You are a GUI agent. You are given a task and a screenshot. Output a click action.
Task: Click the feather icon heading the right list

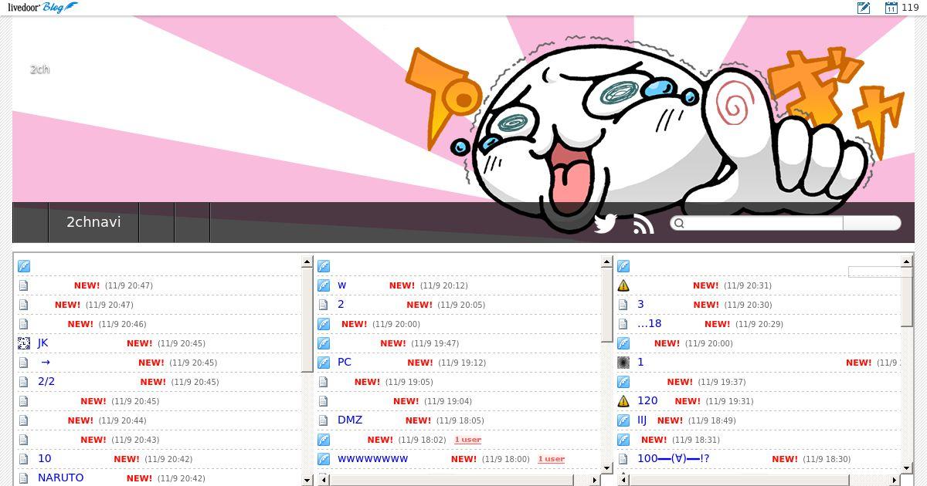pyautogui.click(x=623, y=266)
